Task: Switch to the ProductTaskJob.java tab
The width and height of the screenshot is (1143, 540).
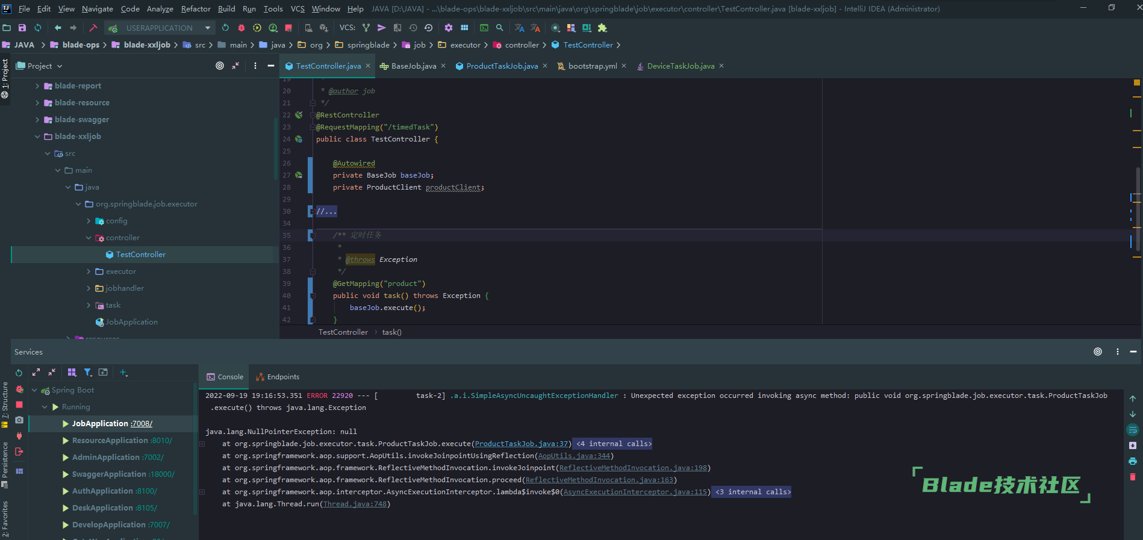Action: click(x=502, y=66)
